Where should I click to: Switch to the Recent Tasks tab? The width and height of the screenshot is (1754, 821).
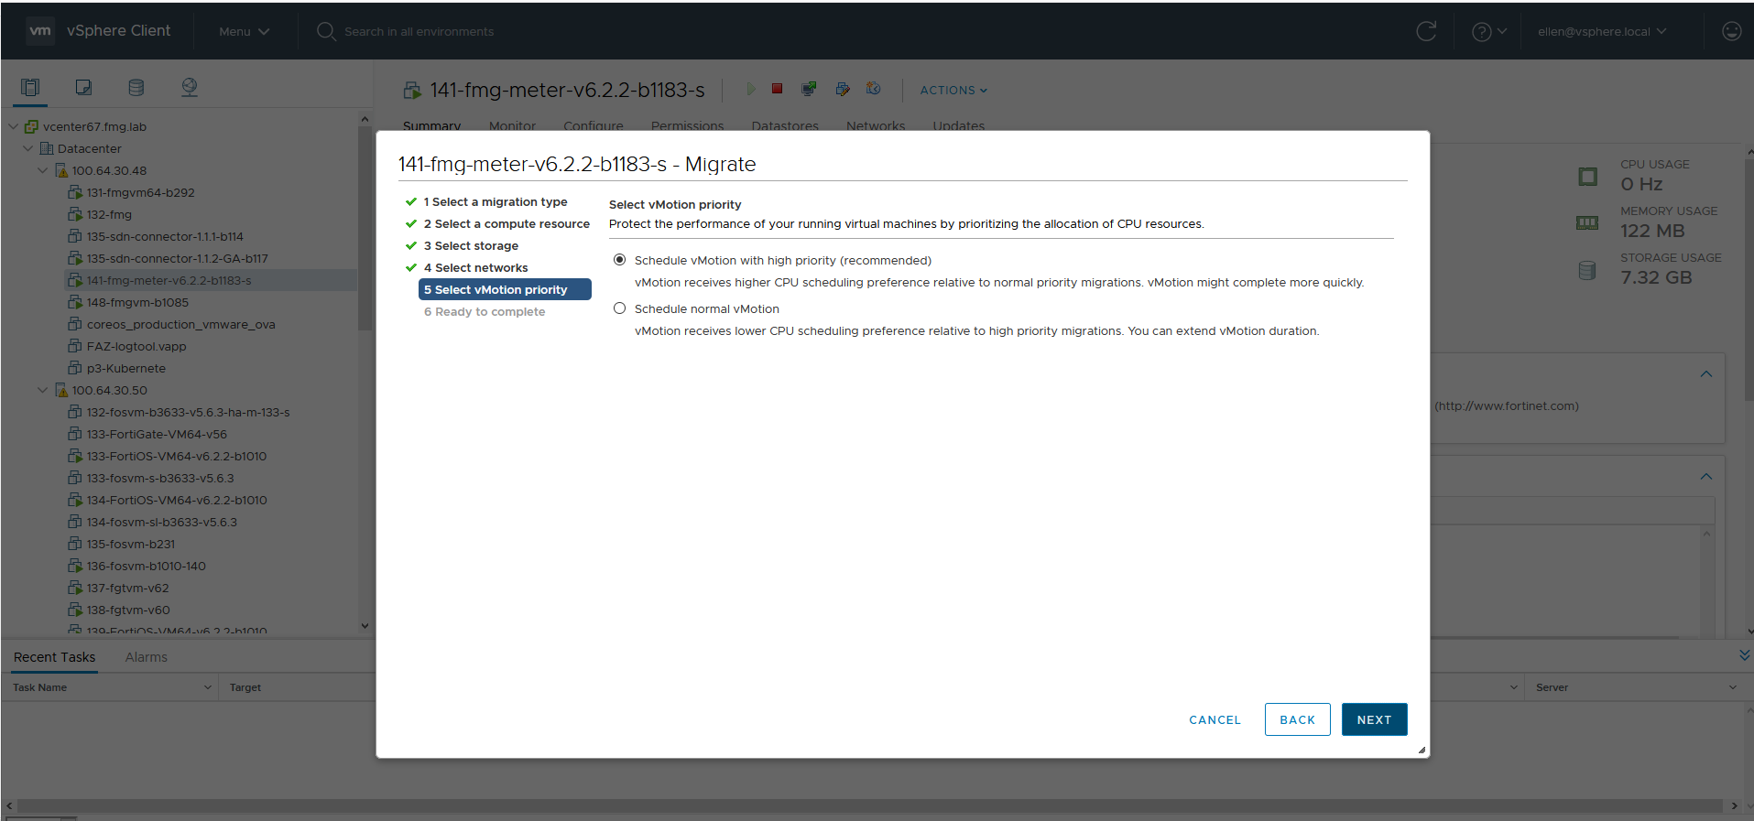coord(54,657)
